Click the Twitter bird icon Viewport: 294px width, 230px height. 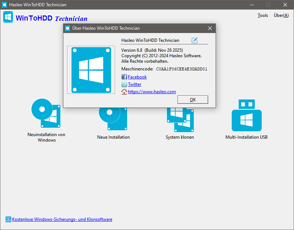pyautogui.click(x=124, y=84)
